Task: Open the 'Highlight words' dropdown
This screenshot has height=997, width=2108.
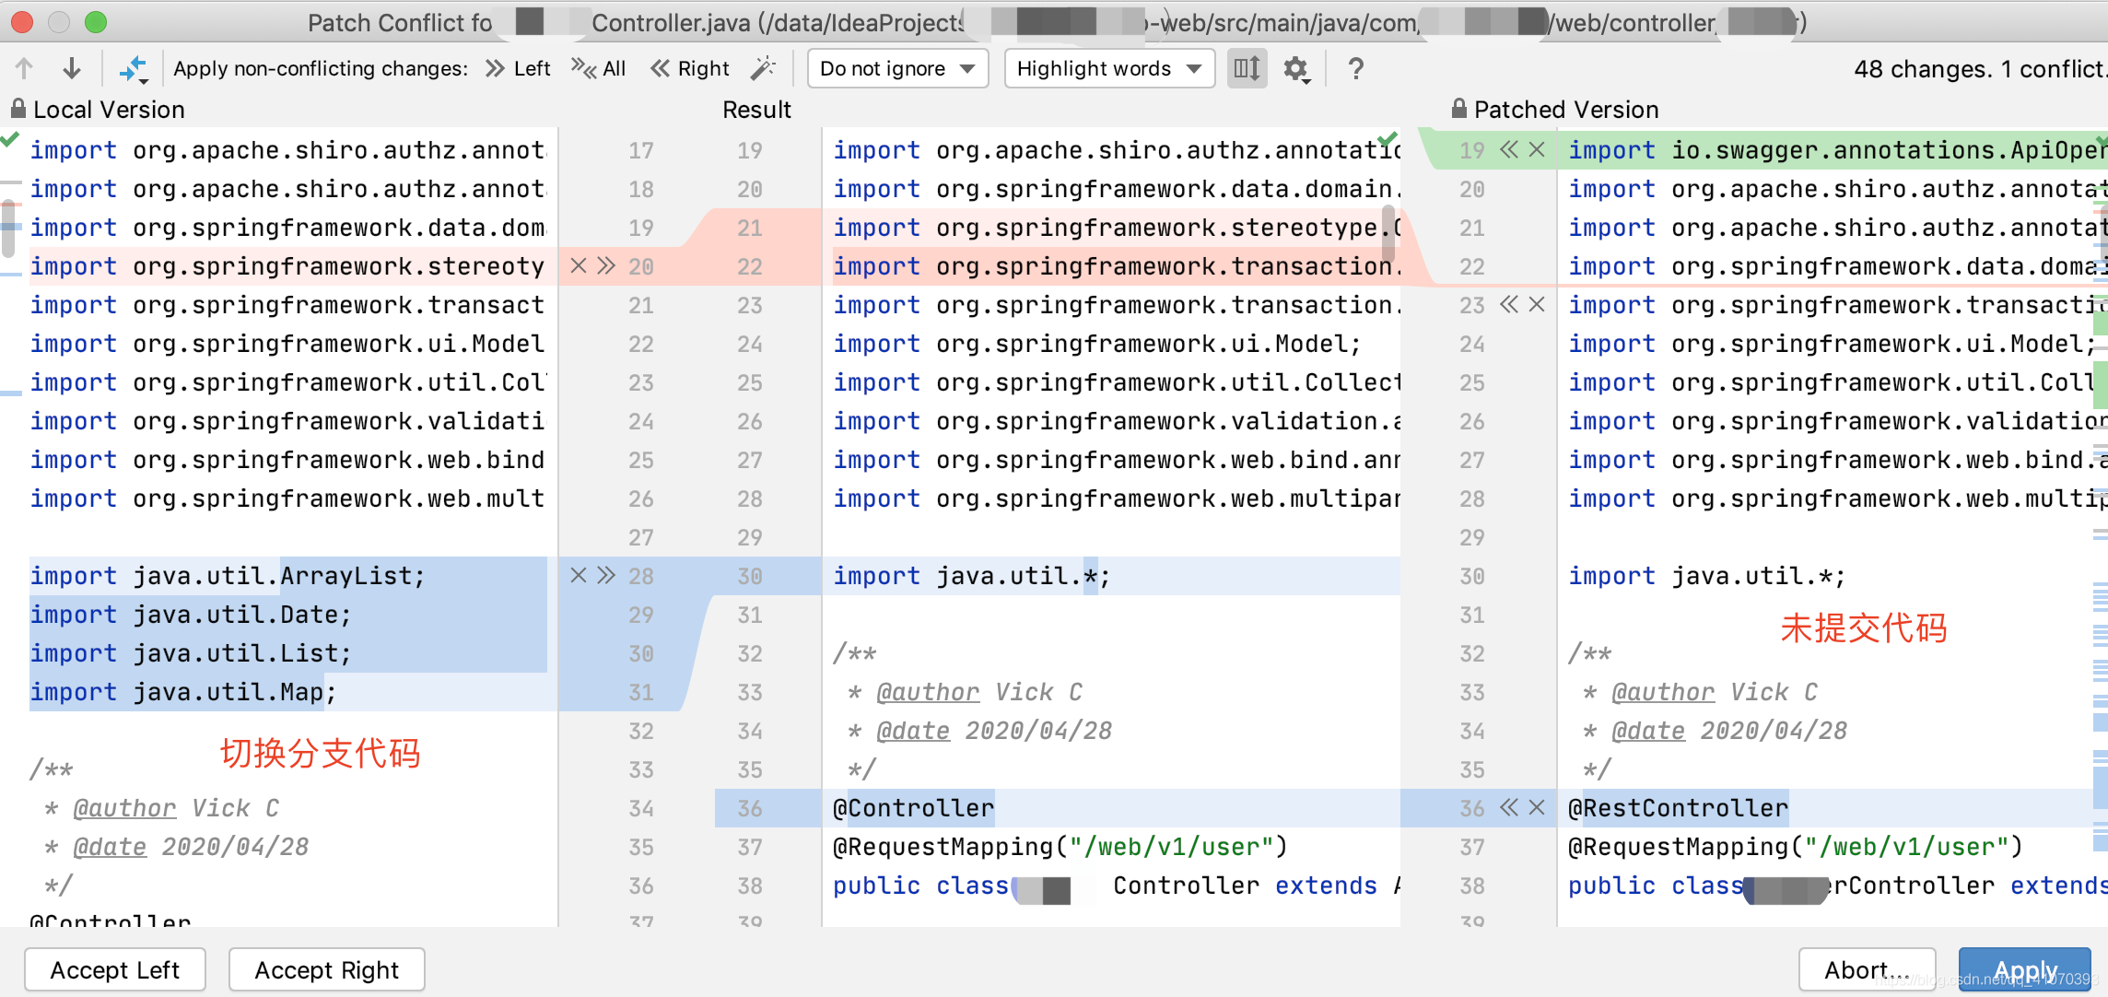Action: pyautogui.click(x=1108, y=68)
